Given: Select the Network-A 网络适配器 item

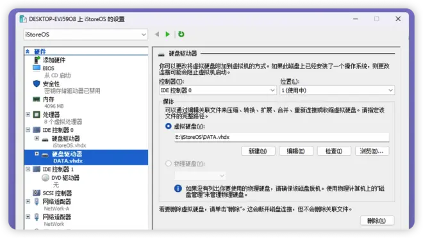Looking at the screenshot, I should [x=56, y=205].
